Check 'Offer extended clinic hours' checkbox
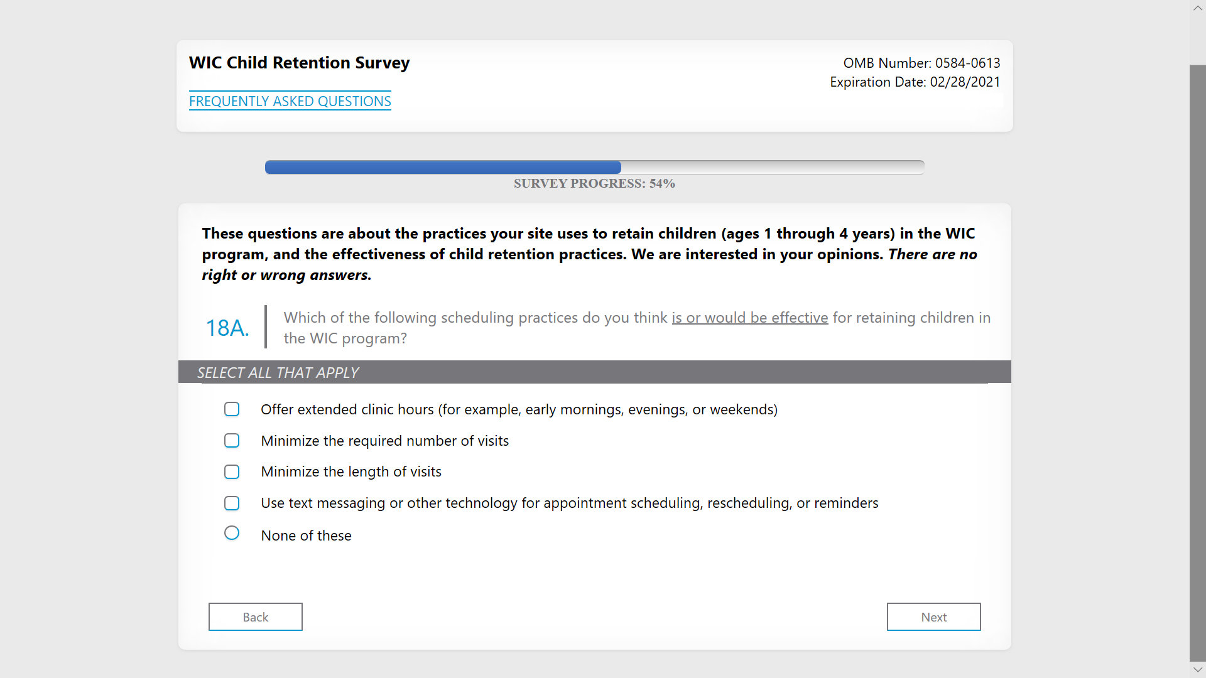The height and width of the screenshot is (678, 1206). click(232, 409)
